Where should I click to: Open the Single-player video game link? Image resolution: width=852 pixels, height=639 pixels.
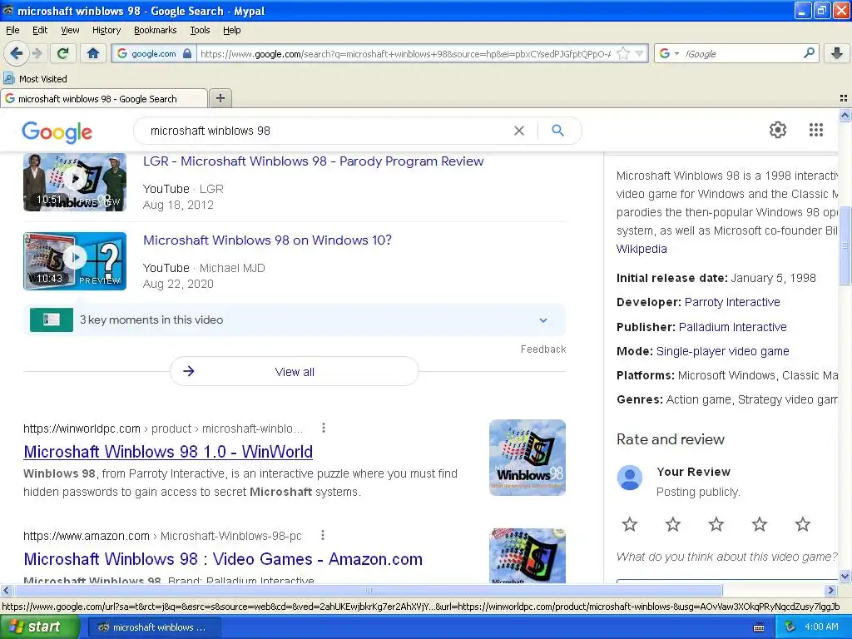[x=722, y=352]
